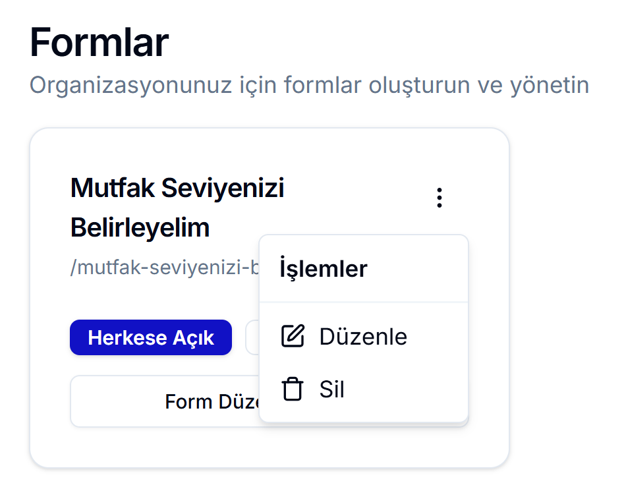Viewport: 624px width, 487px height.
Task: Click the blank space right of the Düzenle label
Action: click(x=438, y=337)
